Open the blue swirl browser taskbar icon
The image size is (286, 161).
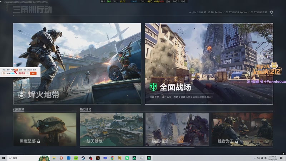(69, 158)
